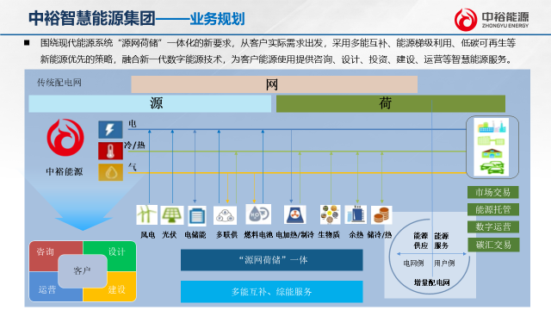This screenshot has width=551, height=310.
Task: Click the multi-generation (多联供) icon
Action: click(x=225, y=215)
